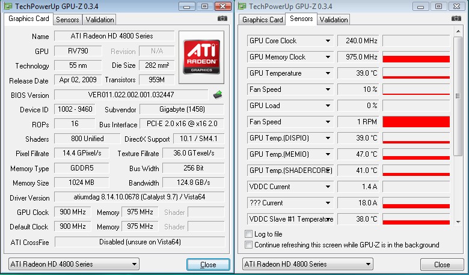Open the GPU Load sensor dropdown
This screenshot has height=275, width=469.
pos(328,106)
